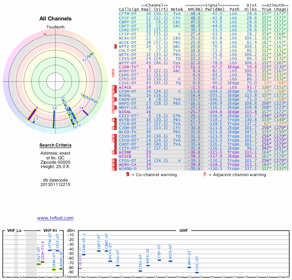Click the CBFT-DT signal bar in UHF chart
The image size is (292, 280).
[99, 251]
